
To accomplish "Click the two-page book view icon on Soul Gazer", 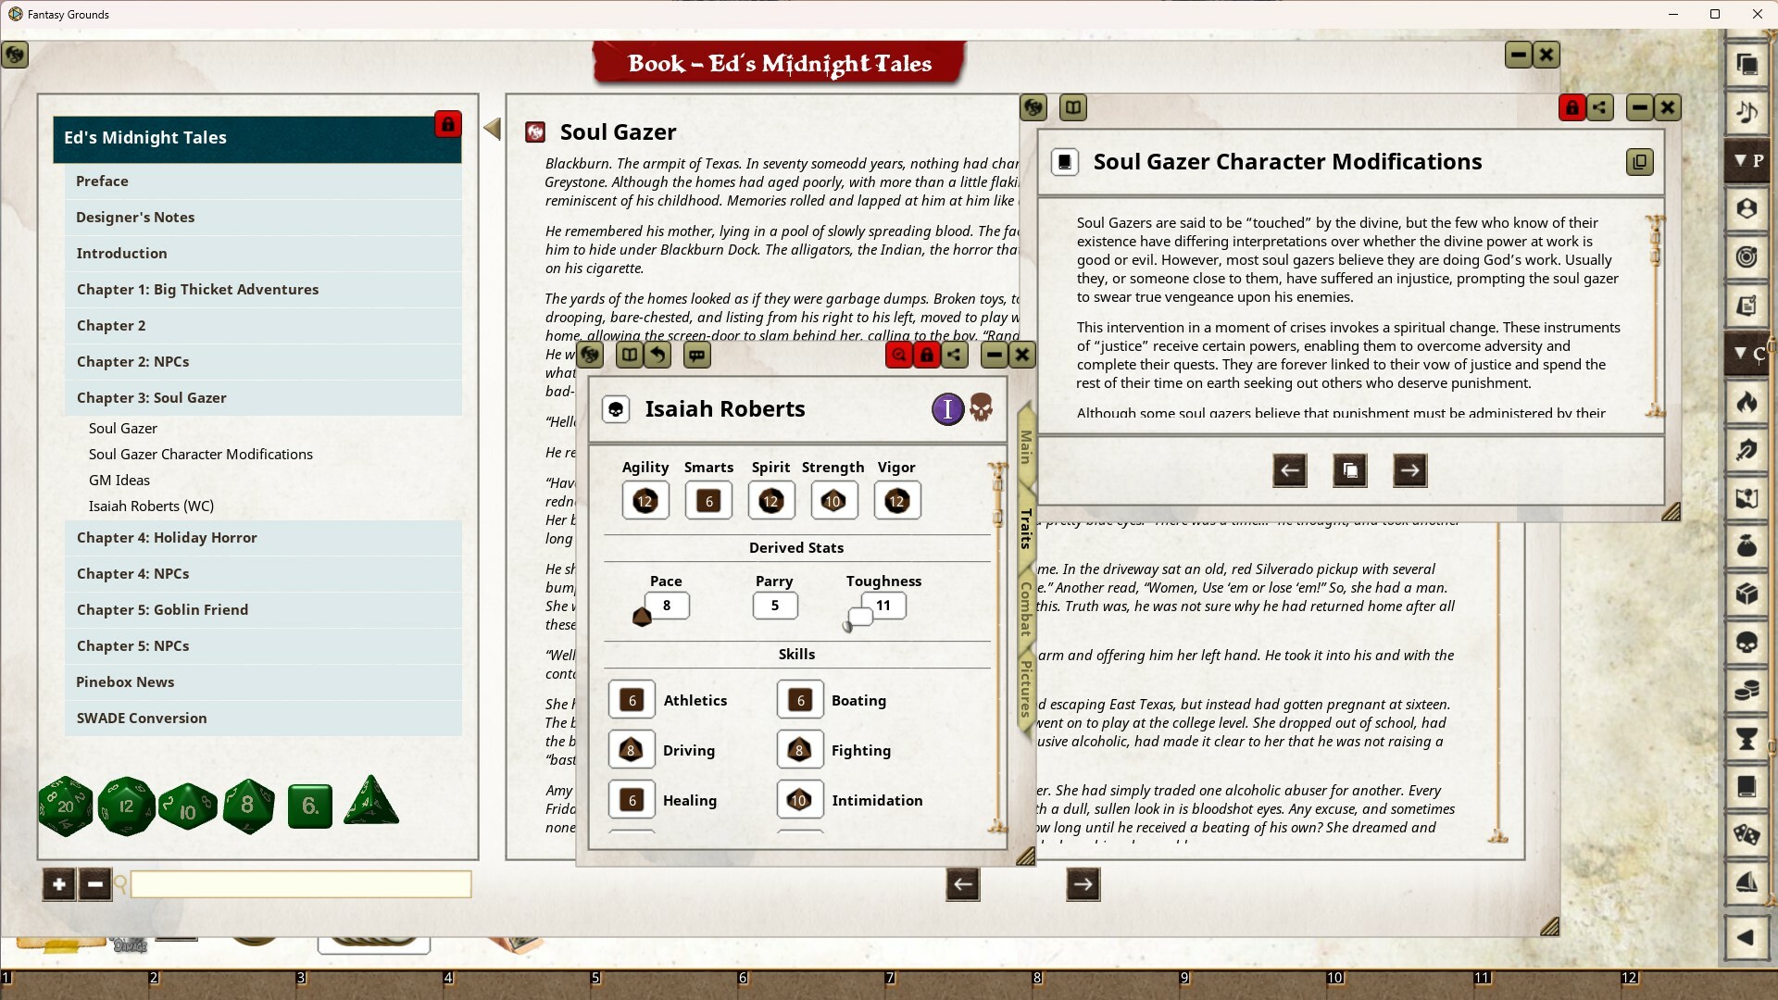I will click(1073, 106).
